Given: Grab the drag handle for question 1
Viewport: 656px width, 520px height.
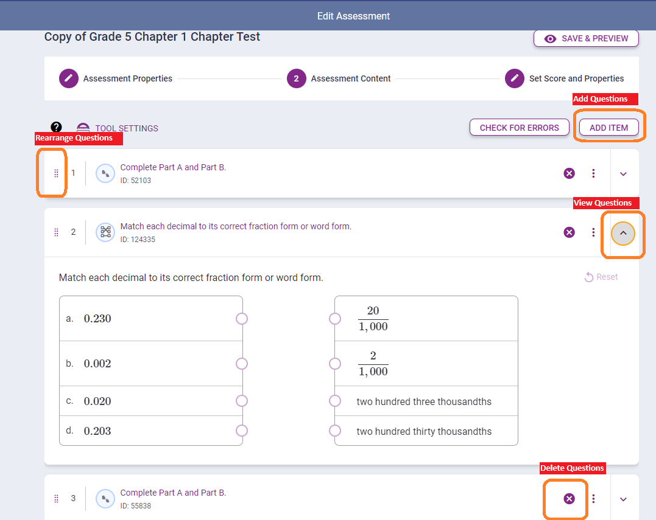Looking at the screenshot, I should [x=56, y=173].
